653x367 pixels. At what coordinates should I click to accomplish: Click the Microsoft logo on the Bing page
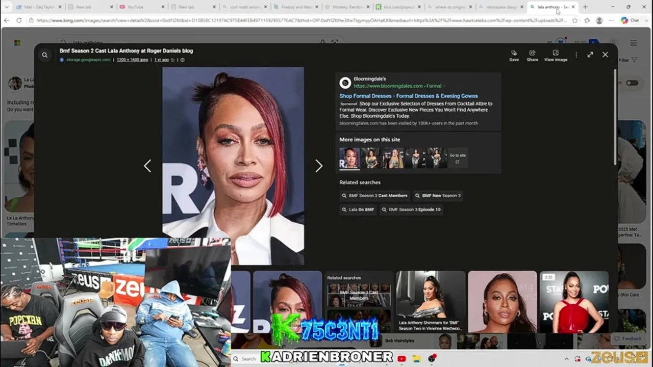(17, 43)
